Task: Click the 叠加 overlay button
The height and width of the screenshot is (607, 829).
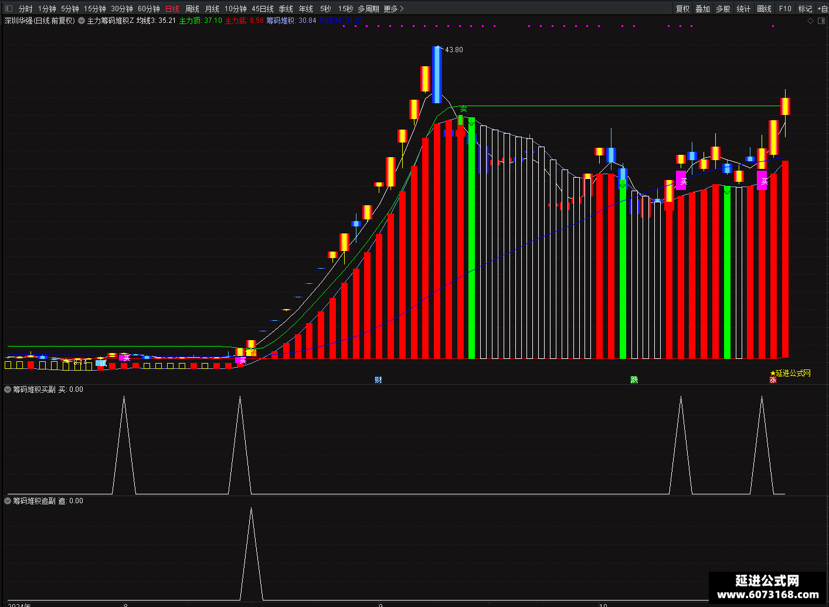Action: (x=702, y=9)
